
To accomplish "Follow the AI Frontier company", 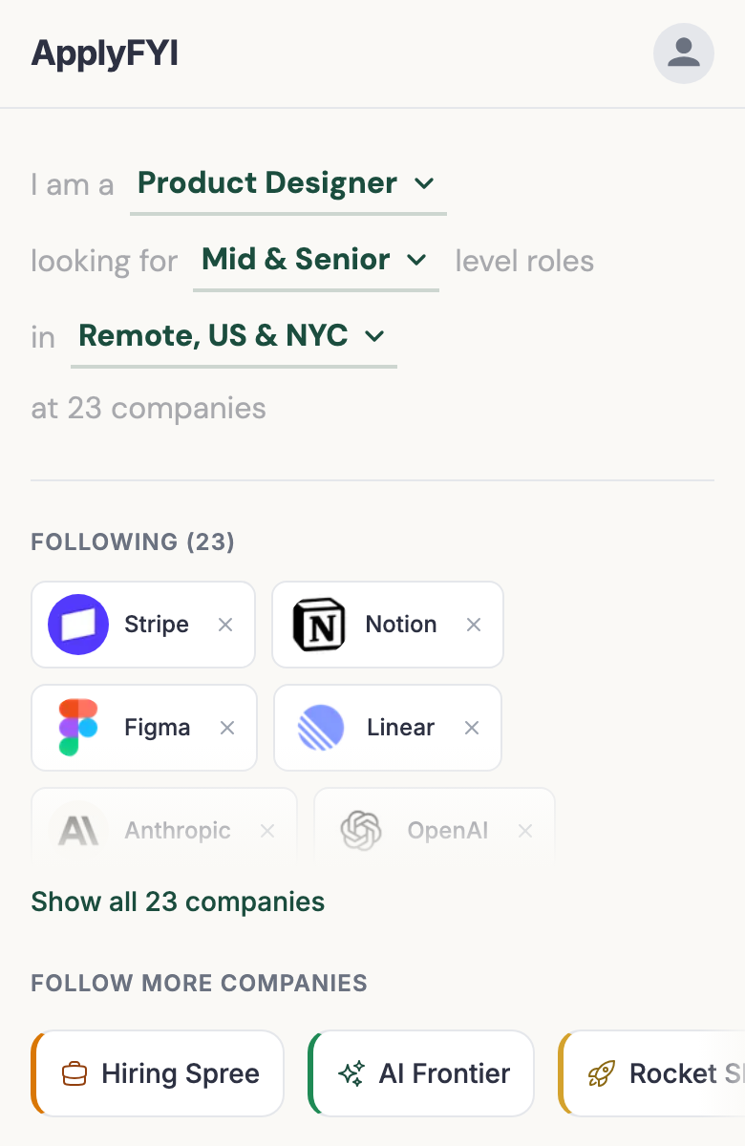I will pos(421,1073).
